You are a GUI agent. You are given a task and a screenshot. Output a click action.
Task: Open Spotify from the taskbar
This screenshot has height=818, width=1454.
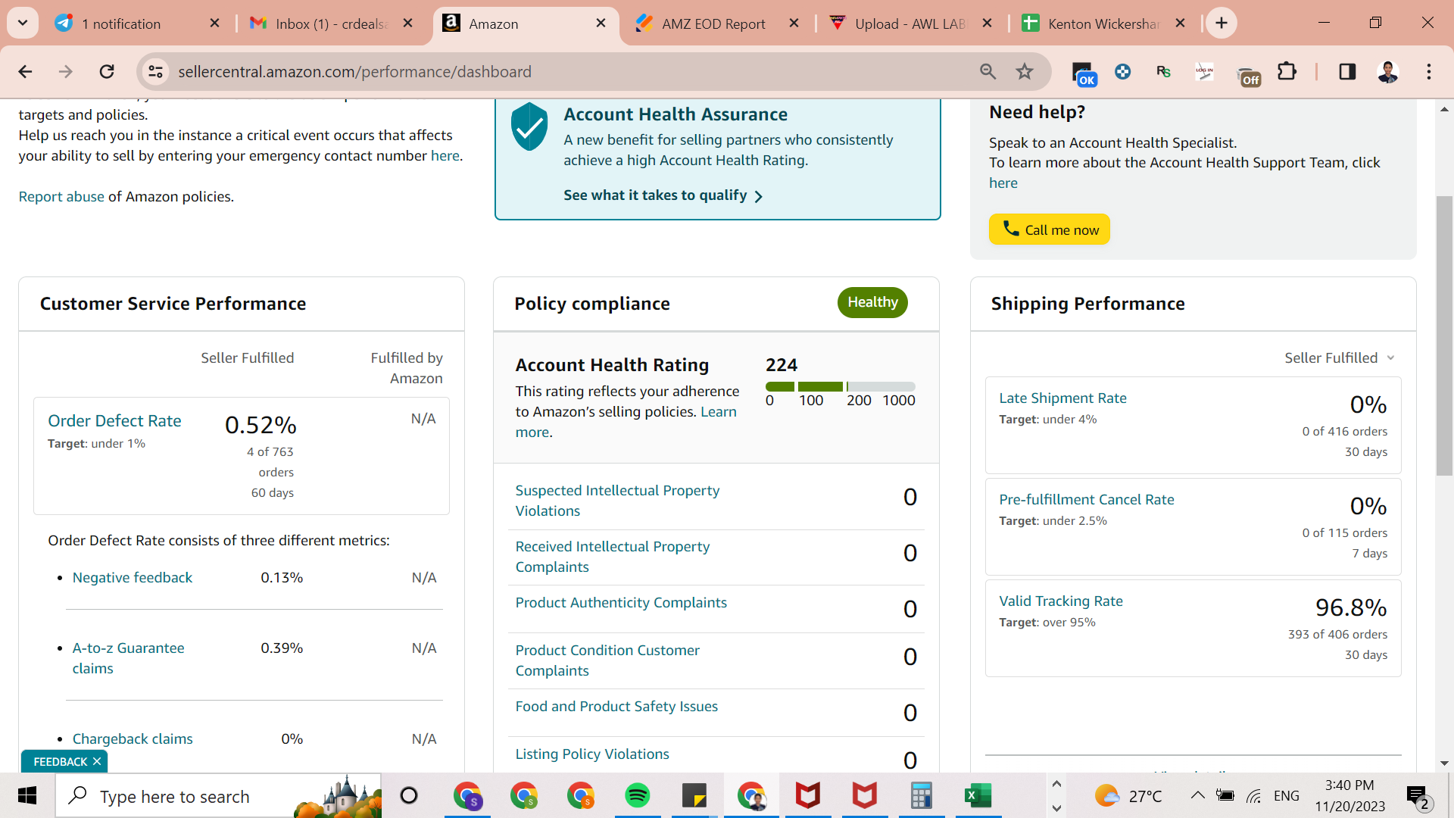638,796
